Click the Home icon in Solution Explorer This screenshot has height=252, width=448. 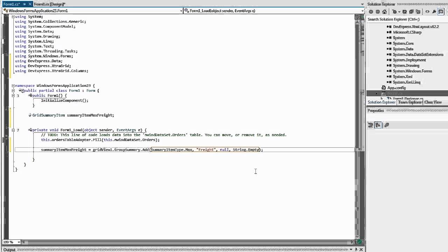pos(384,12)
